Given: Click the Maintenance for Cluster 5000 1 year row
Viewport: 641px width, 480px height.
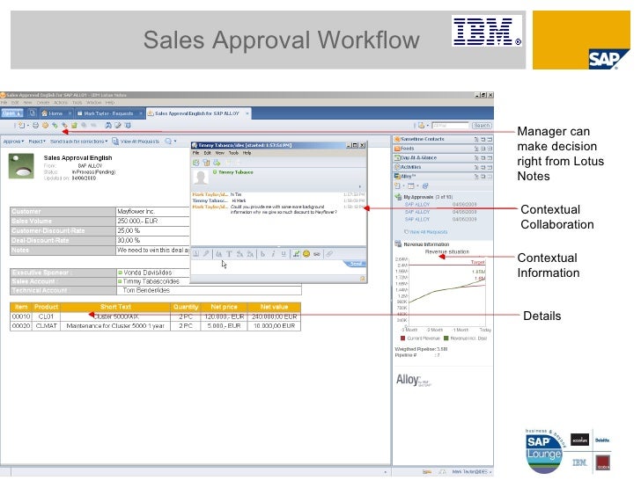Looking at the screenshot, I should point(115,325).
